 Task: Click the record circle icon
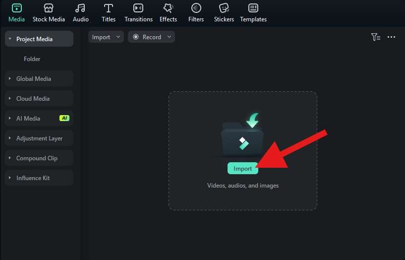click(x=136, y=37)
